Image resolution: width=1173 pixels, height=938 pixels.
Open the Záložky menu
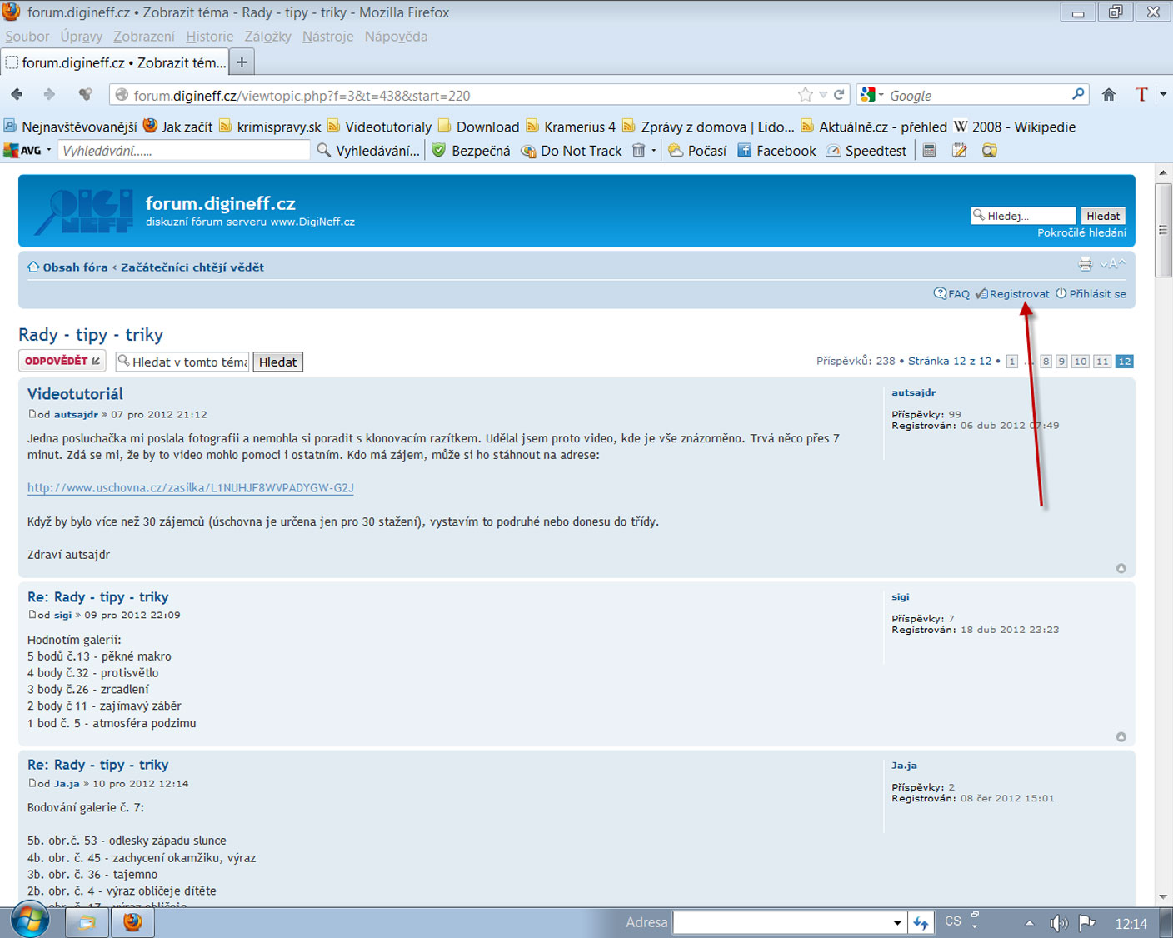point(267,37)
